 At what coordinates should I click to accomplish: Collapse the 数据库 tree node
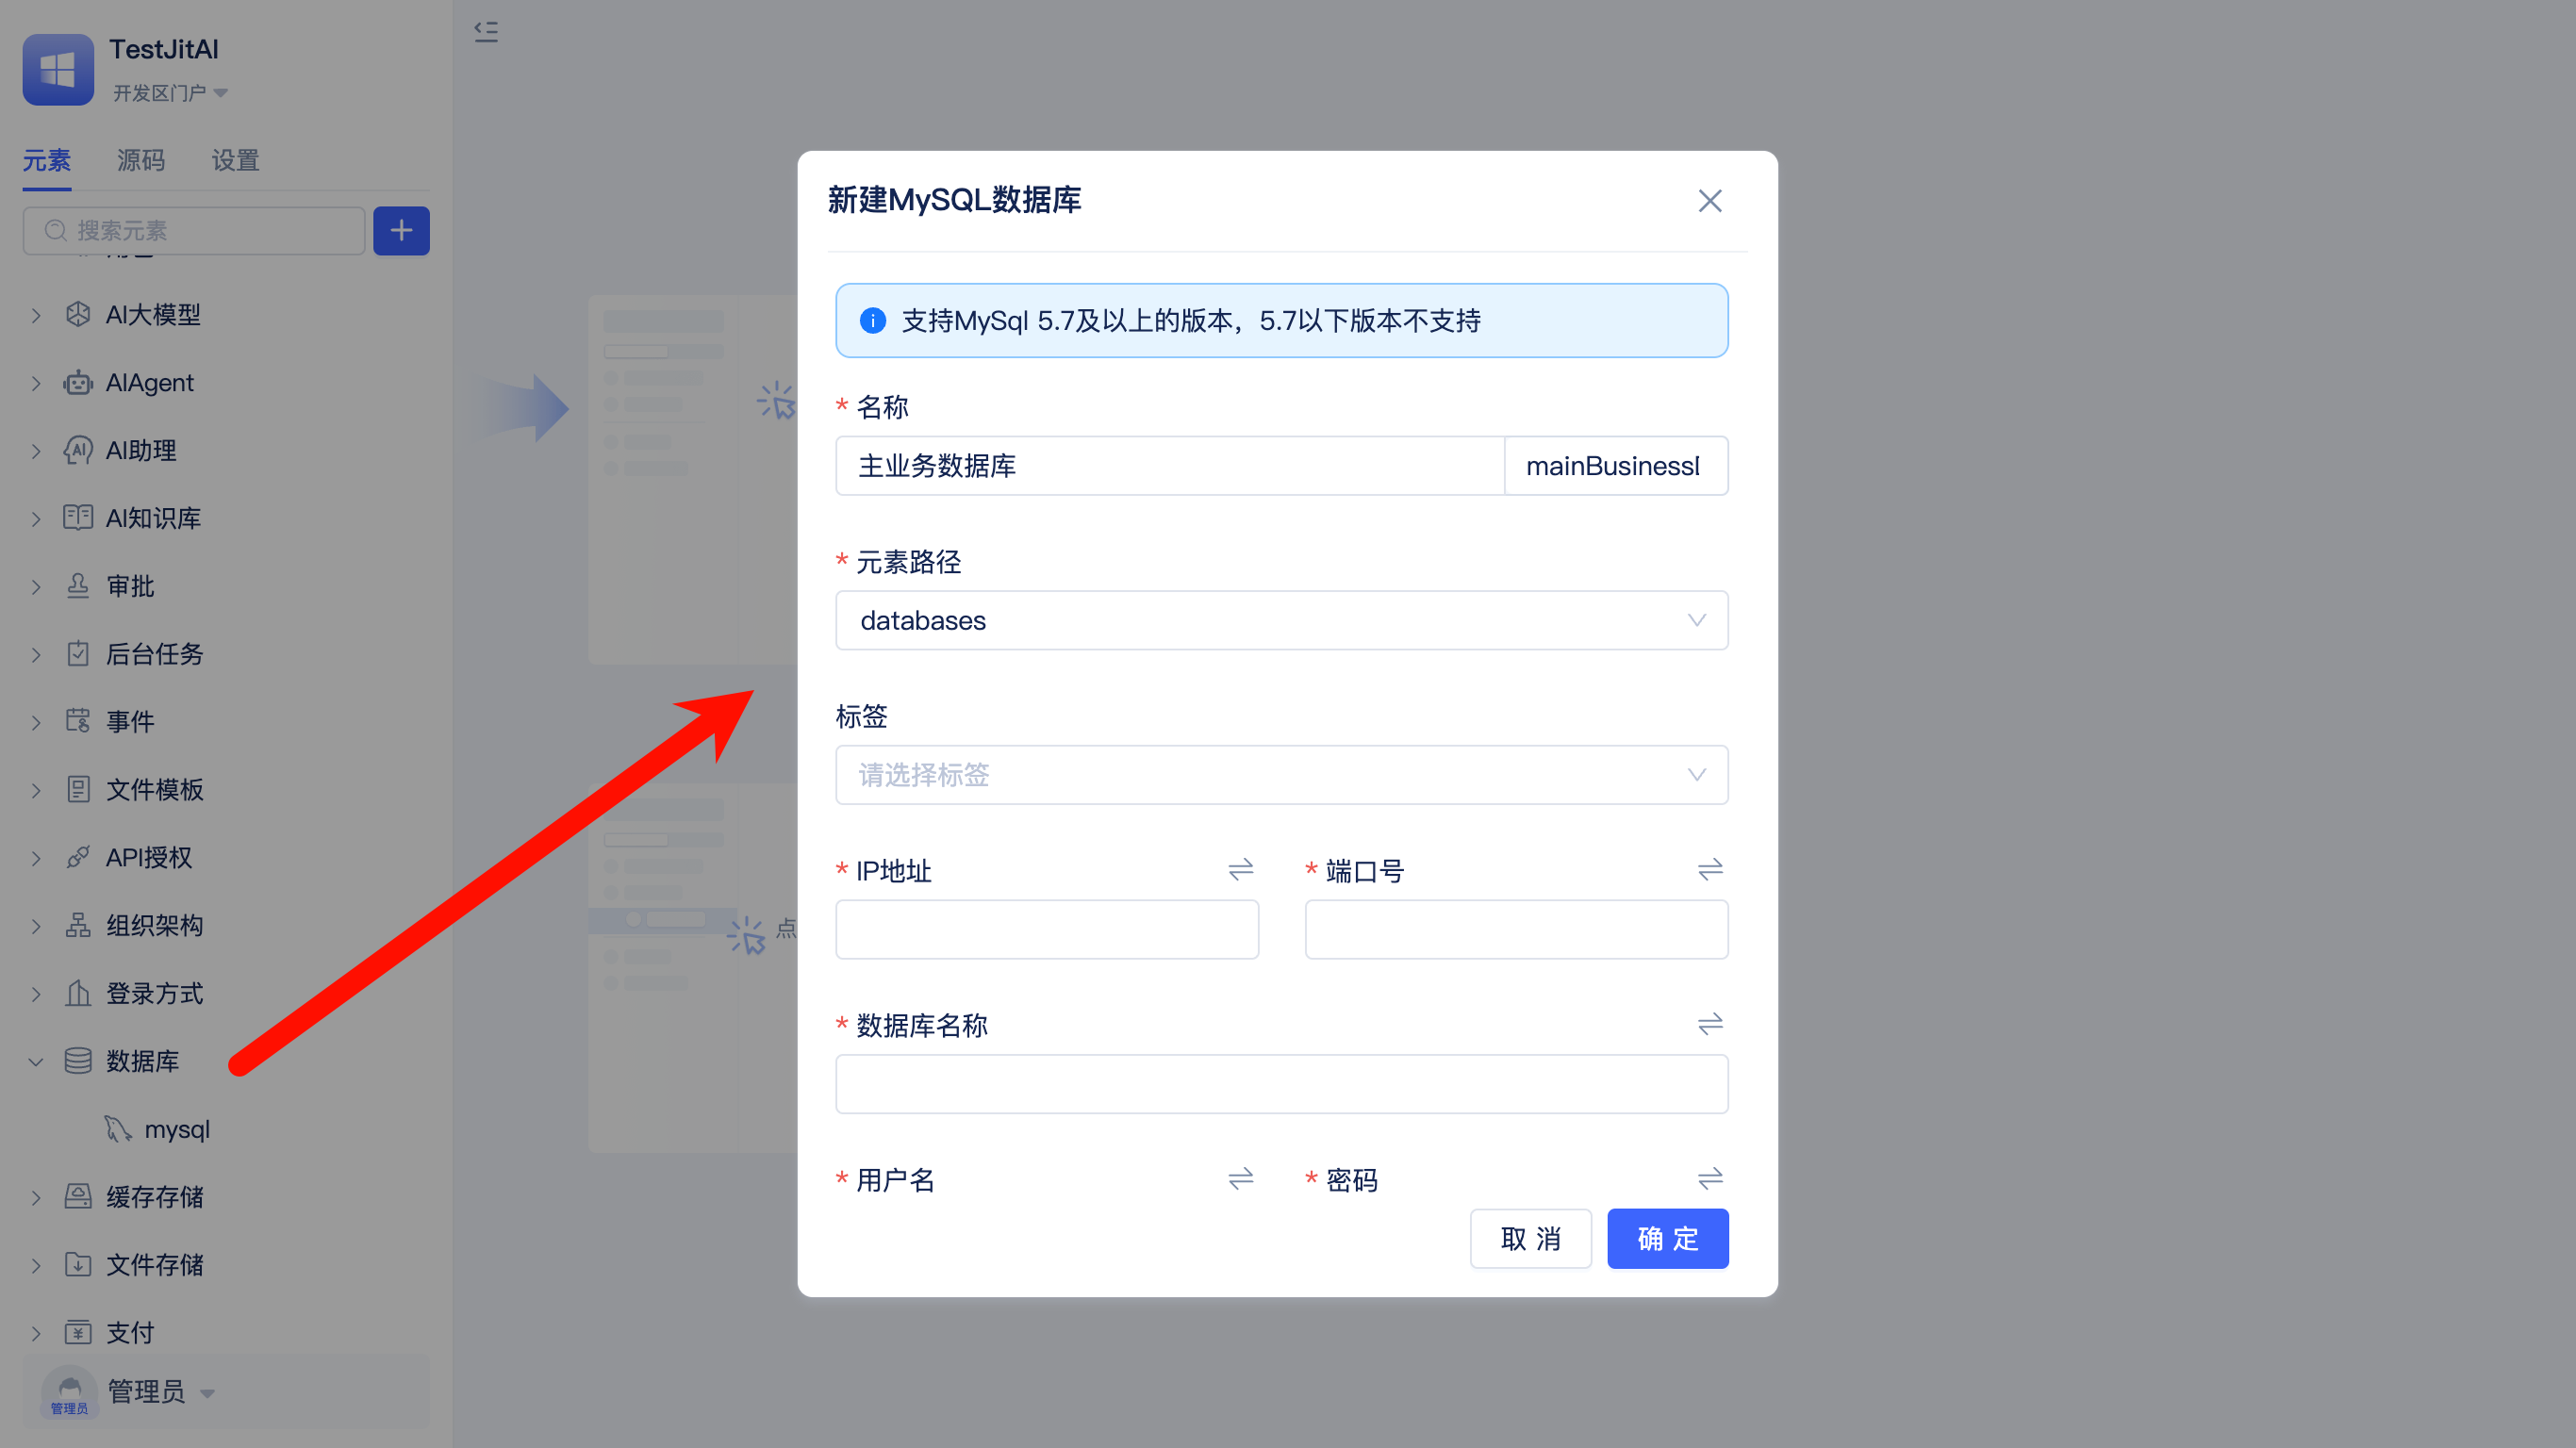click(36, 1062)
